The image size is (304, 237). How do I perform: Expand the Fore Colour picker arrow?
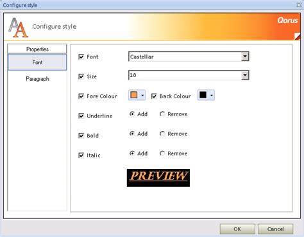click(x=142, y=95)
